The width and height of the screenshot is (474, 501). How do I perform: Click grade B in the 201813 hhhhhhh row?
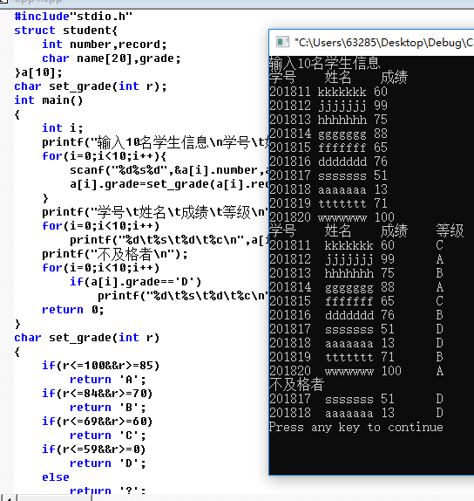pyautogui.click(x=439, y=273)
